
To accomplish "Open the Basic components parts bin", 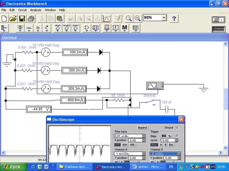I will click(x=29, y=28).
